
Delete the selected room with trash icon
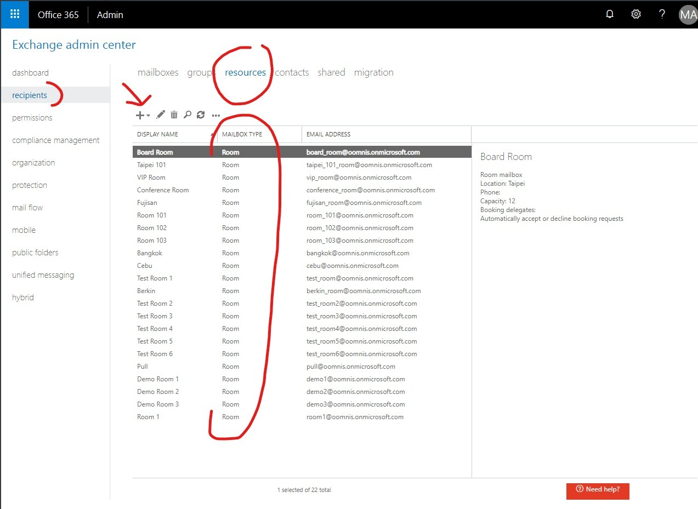click(174, 115)
